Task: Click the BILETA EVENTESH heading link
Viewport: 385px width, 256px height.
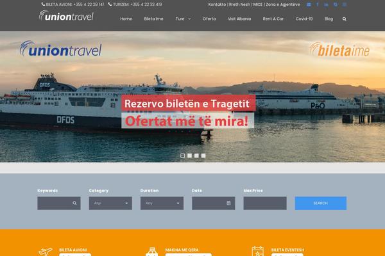Action: pos(287,250)
